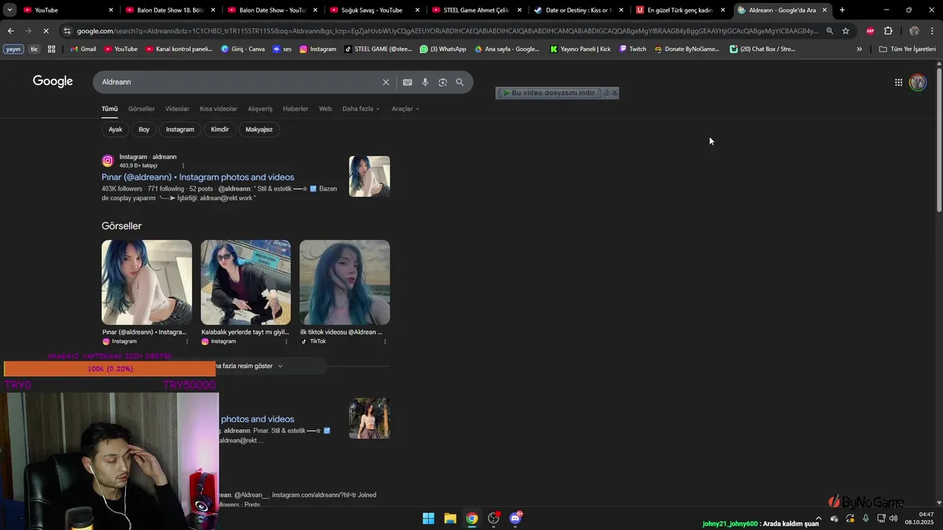Open File Explorer from the taskbar

[x=450, y=518]
